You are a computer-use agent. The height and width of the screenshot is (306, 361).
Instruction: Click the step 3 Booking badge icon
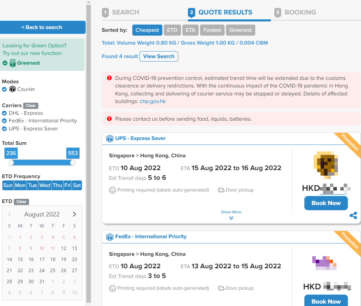tap(278, 13)
